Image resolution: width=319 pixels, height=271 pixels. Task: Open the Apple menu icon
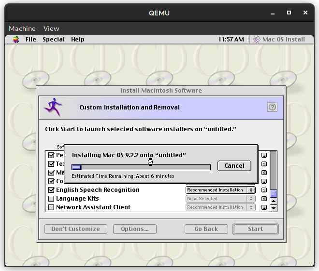point(16,40)
